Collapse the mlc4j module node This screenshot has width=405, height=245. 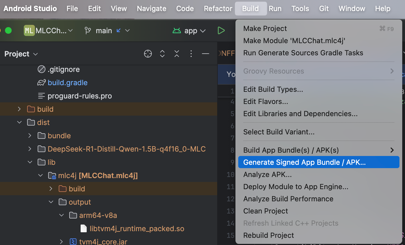tap(40, 175)
